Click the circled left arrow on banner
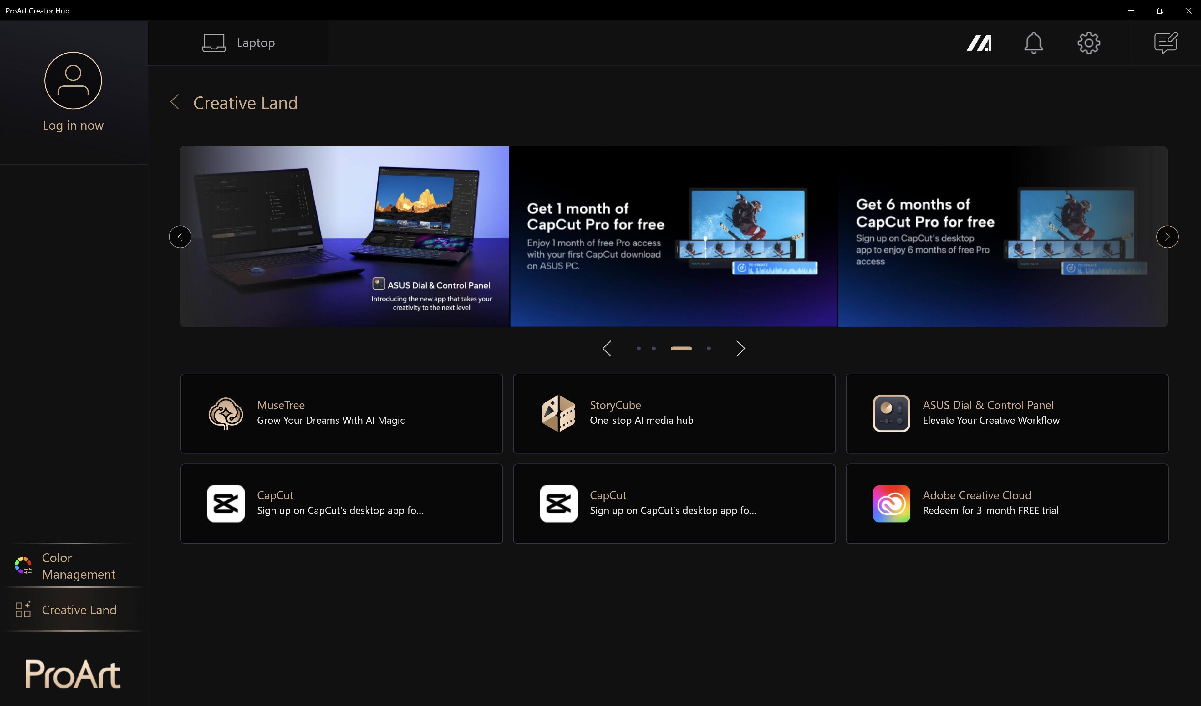The width and height of the screenshot is (1201, 706). click(180, 237)
